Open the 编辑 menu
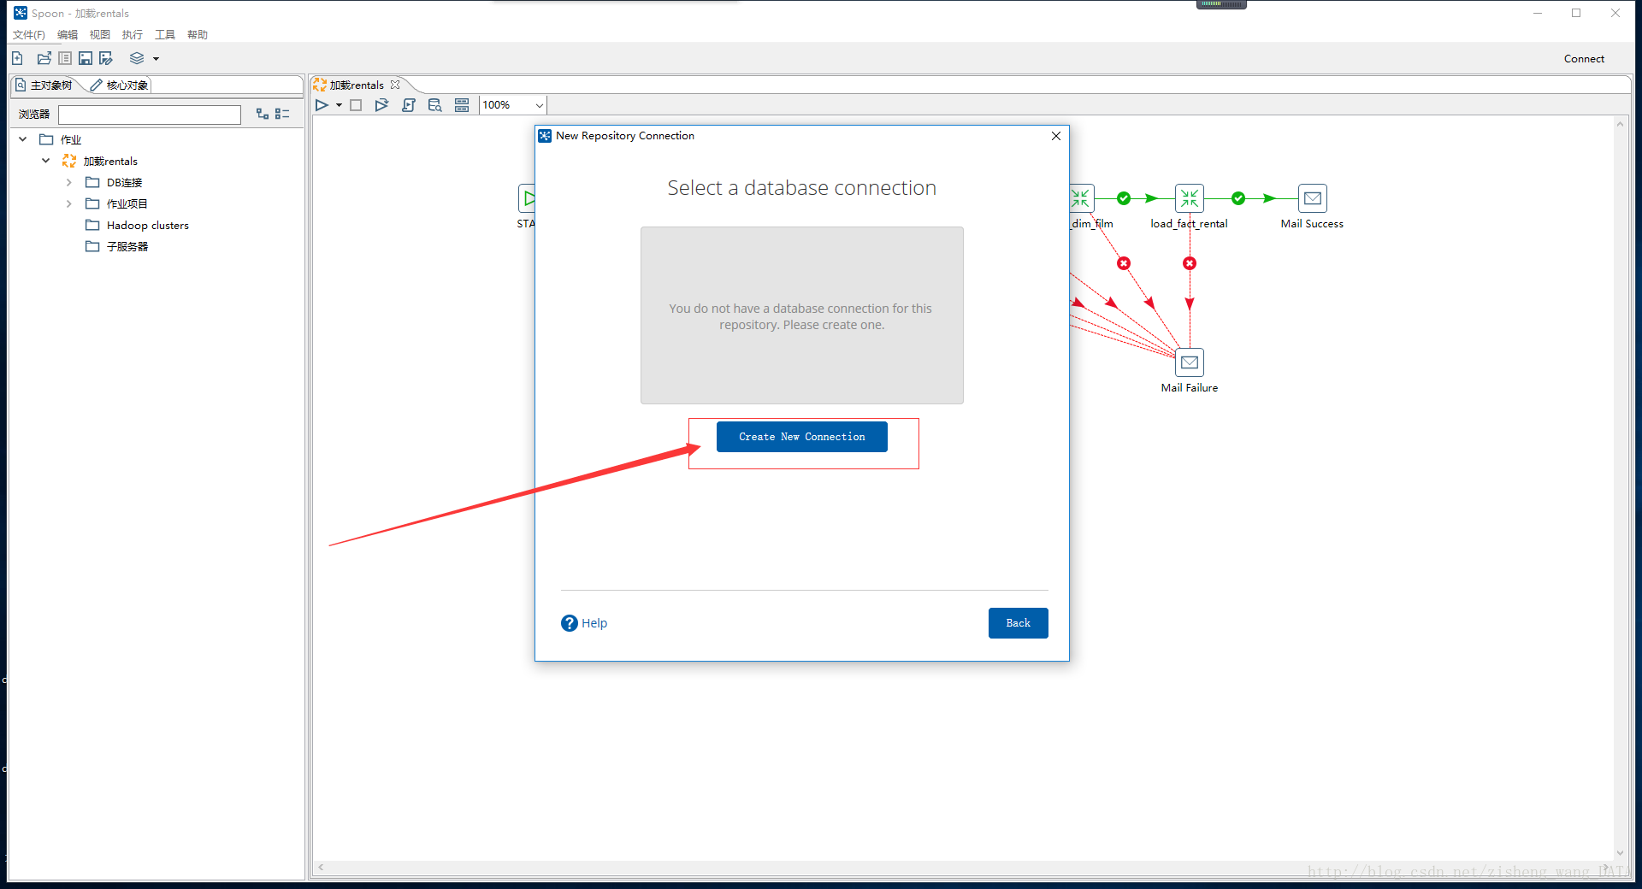 pyautogui.click(x=67, y=34)
